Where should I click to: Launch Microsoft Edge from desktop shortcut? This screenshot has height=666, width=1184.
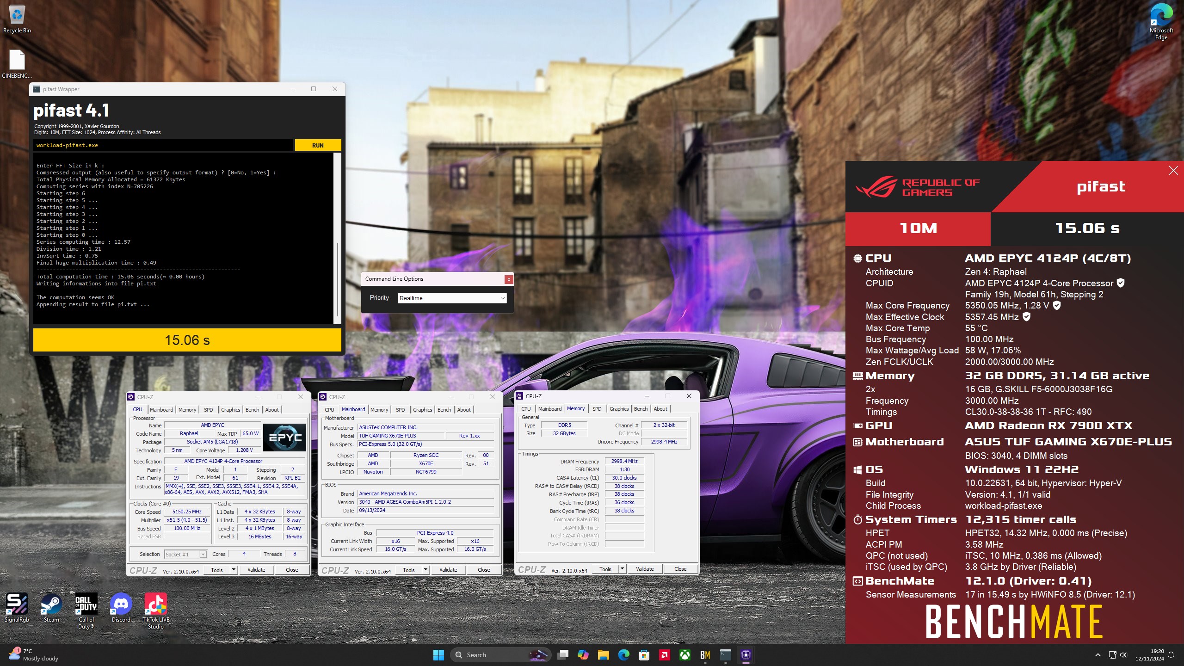point(1161,21)
